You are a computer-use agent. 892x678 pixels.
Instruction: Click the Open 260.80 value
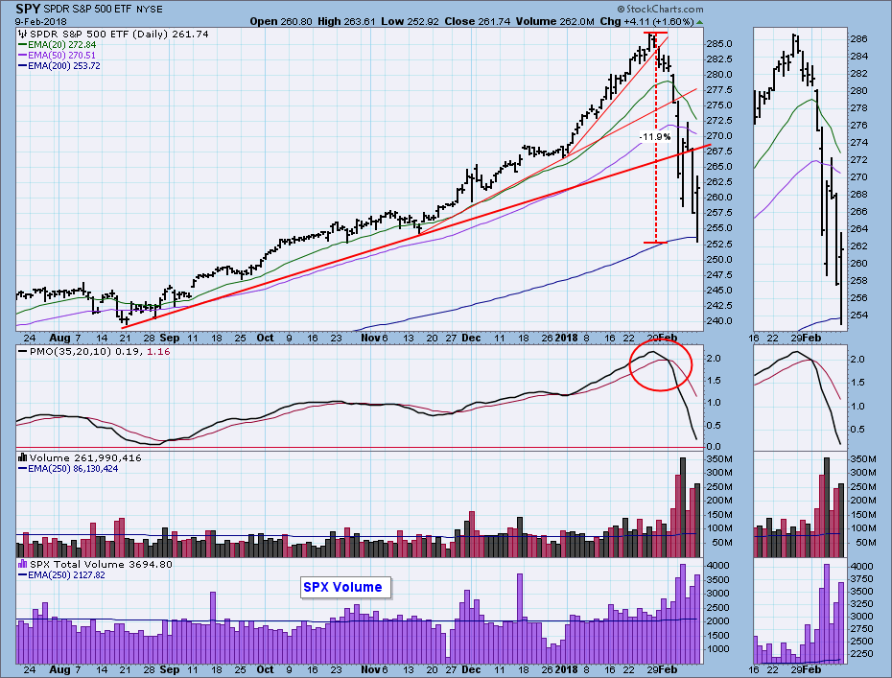click(x=281, y=22)
